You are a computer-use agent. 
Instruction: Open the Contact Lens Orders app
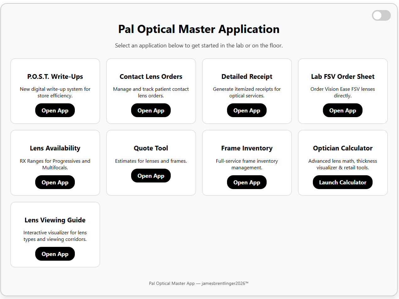tap(151, 110)
